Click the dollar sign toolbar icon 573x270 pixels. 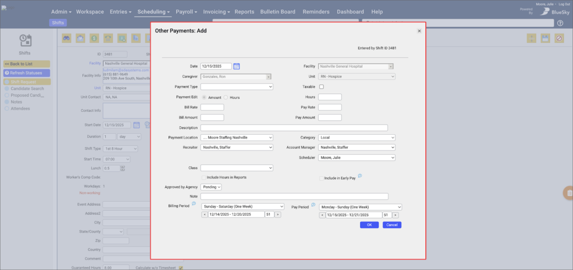[94, 38]
